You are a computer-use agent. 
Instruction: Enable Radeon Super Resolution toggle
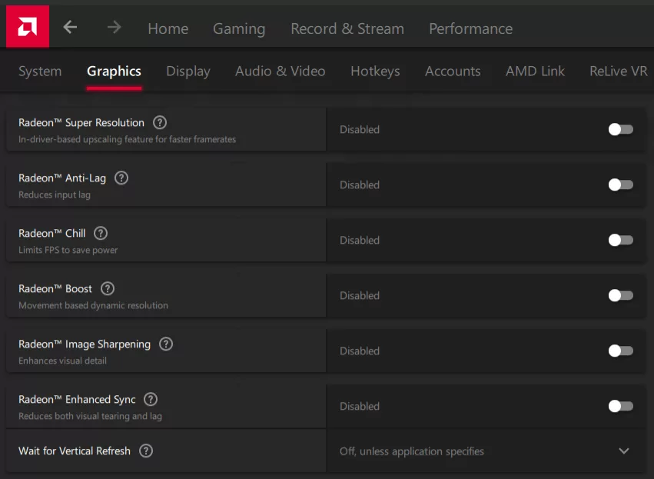pyautogui.click(x=621, y=129)
